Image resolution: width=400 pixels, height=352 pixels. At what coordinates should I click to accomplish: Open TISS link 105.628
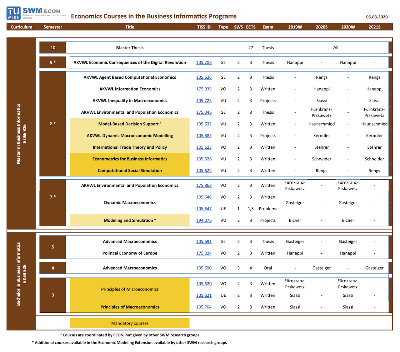[x=204, y=159]
